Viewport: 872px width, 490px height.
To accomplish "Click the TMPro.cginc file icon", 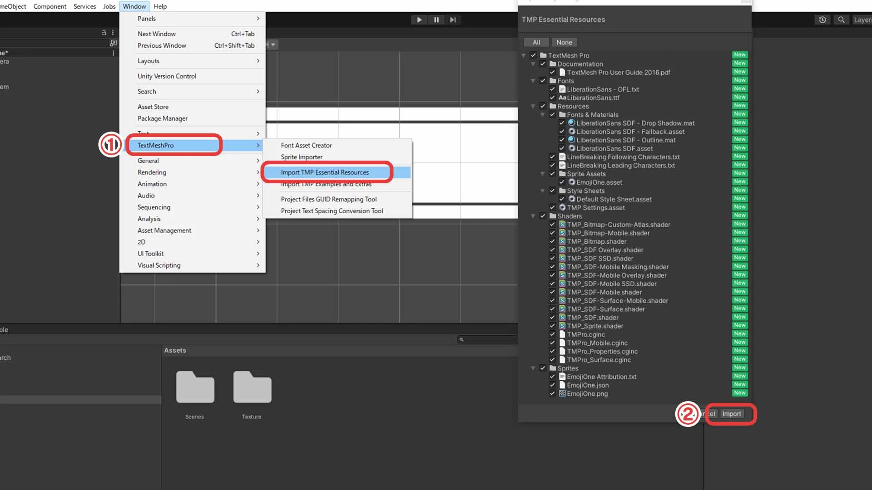I will pyautogui.click(x=562, y=334).
